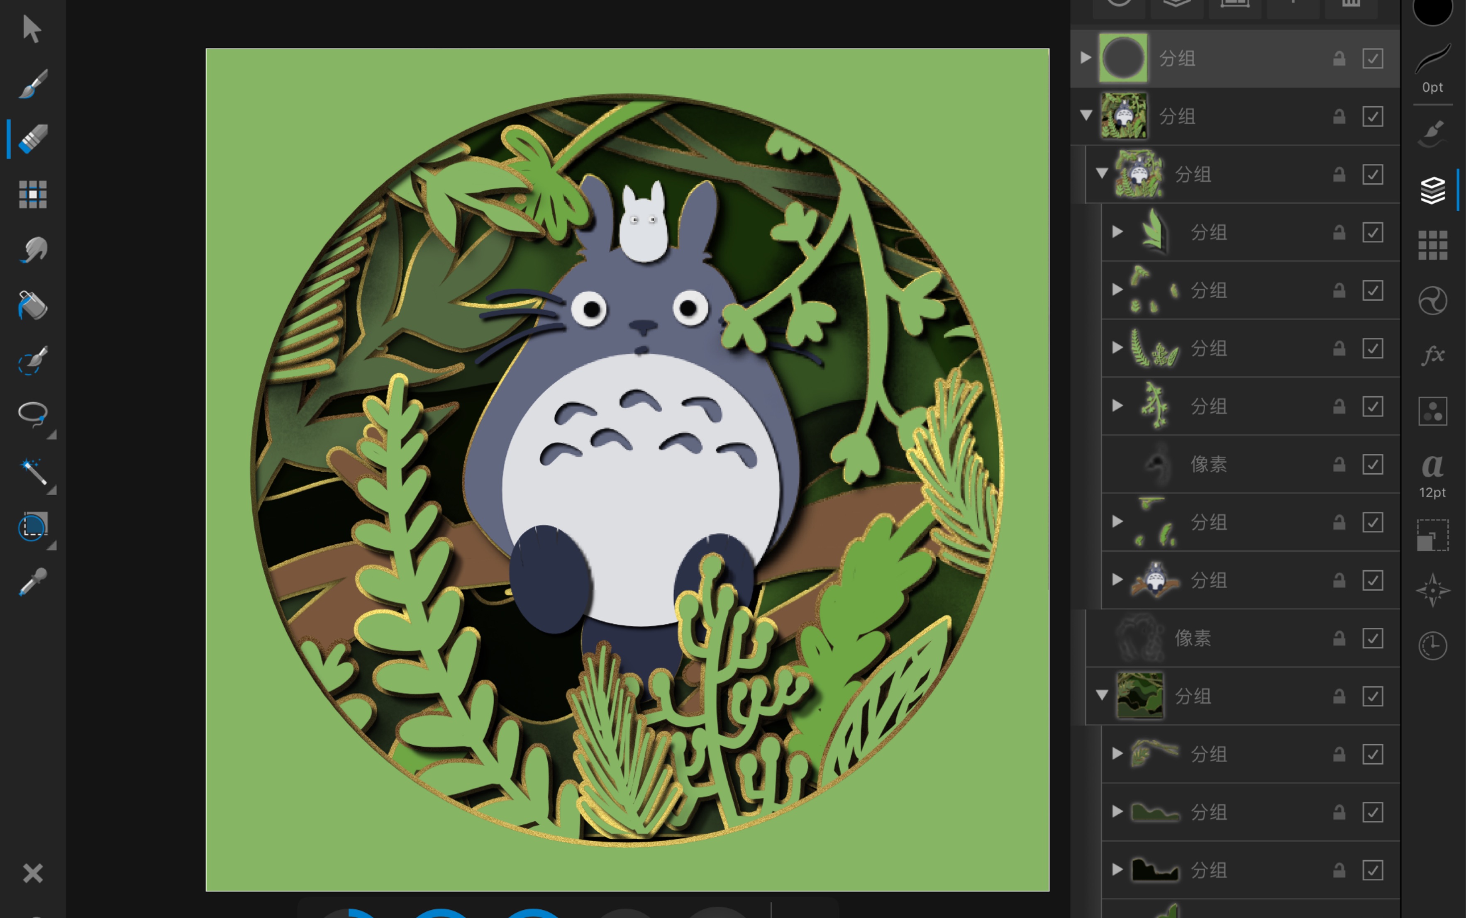
Task: Toggle visibility of the sketch 像素 layer
Action: pos(1373,638)
